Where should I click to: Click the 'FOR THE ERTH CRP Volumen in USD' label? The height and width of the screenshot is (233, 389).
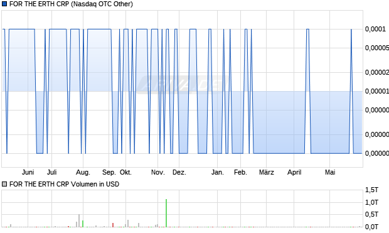pyautogui.click(x=64, y=184)
